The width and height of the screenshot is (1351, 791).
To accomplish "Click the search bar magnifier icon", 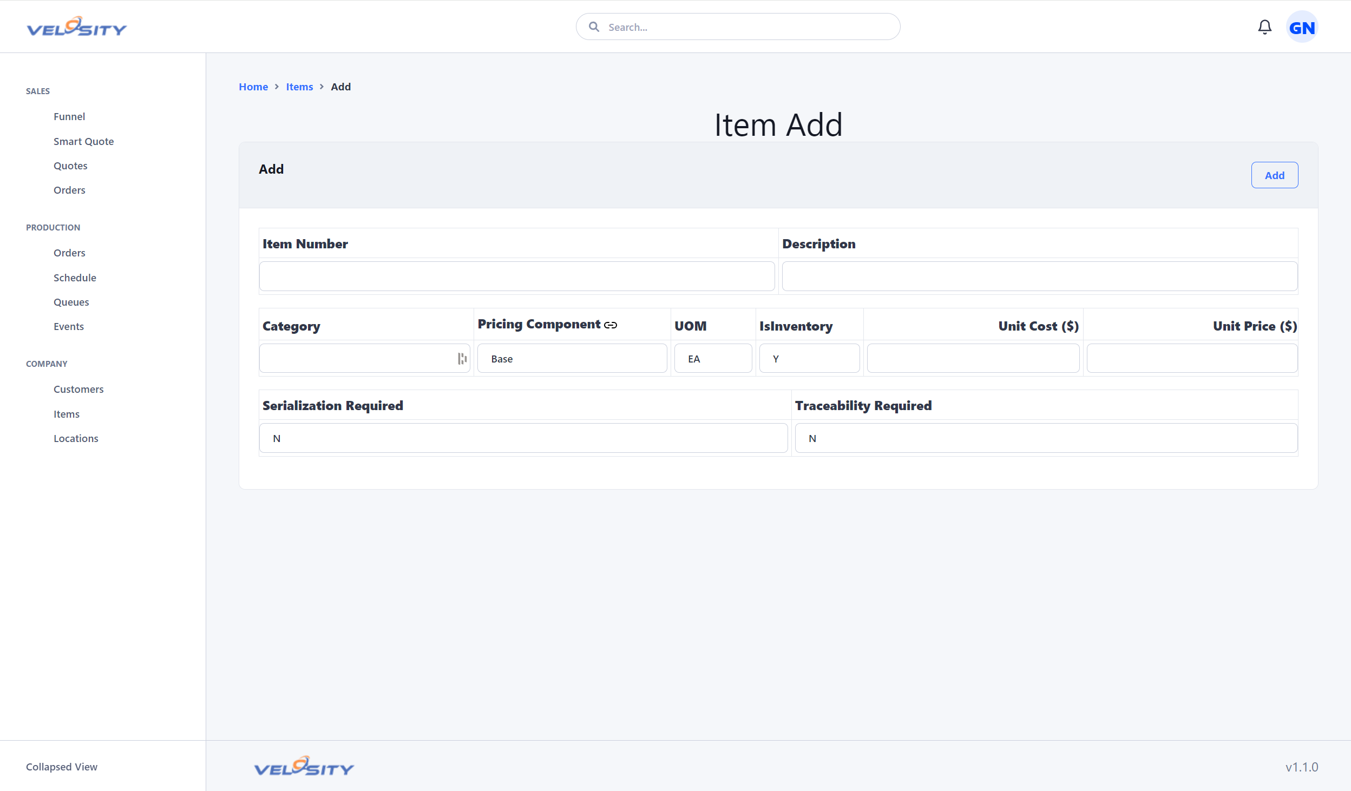I will pyautogui.click(x=594, y=27).
